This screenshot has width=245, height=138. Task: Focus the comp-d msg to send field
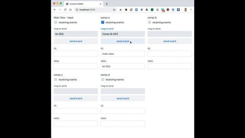point(122,91)
